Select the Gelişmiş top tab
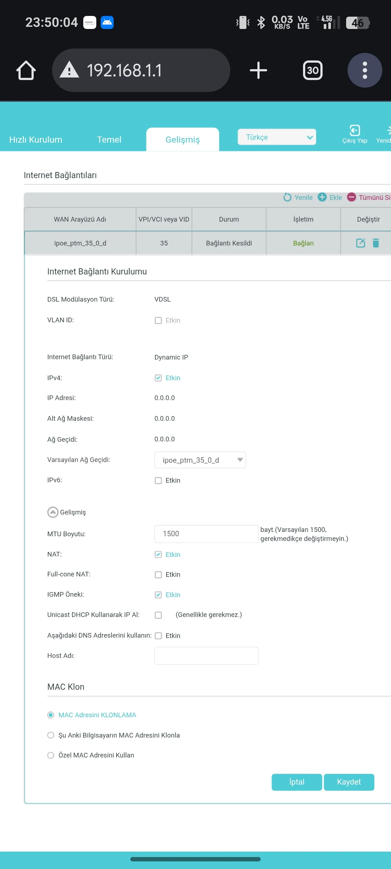 pos(183,140)
